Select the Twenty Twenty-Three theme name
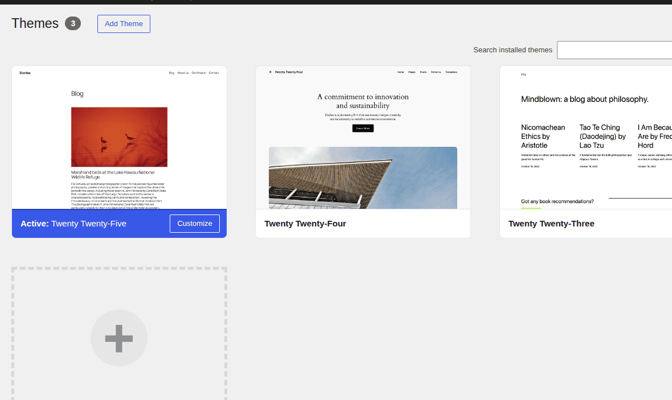 point(551,224)
